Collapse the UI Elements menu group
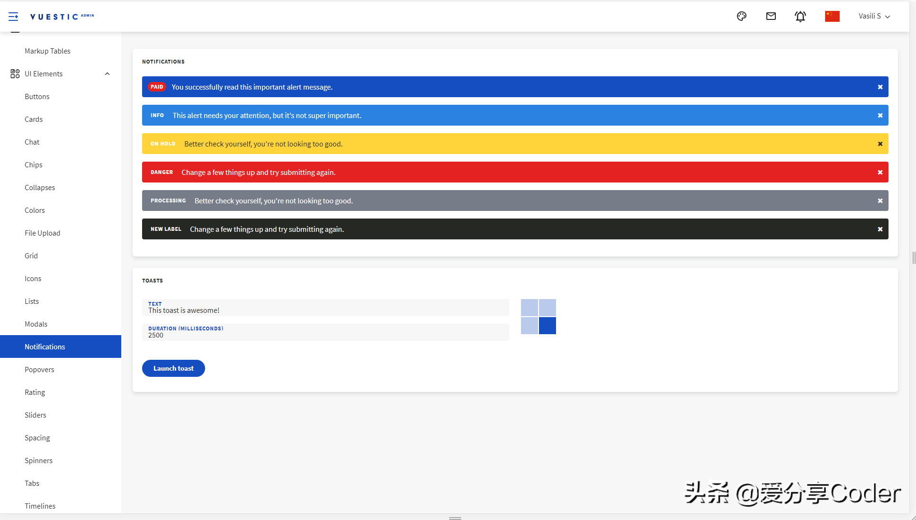 click(x=108, y=73)
